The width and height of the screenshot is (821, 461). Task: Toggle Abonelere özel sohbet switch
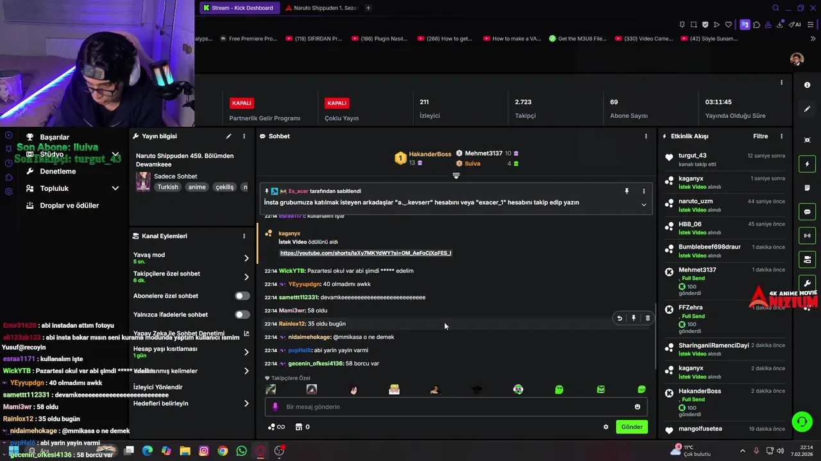click(242, 296)
